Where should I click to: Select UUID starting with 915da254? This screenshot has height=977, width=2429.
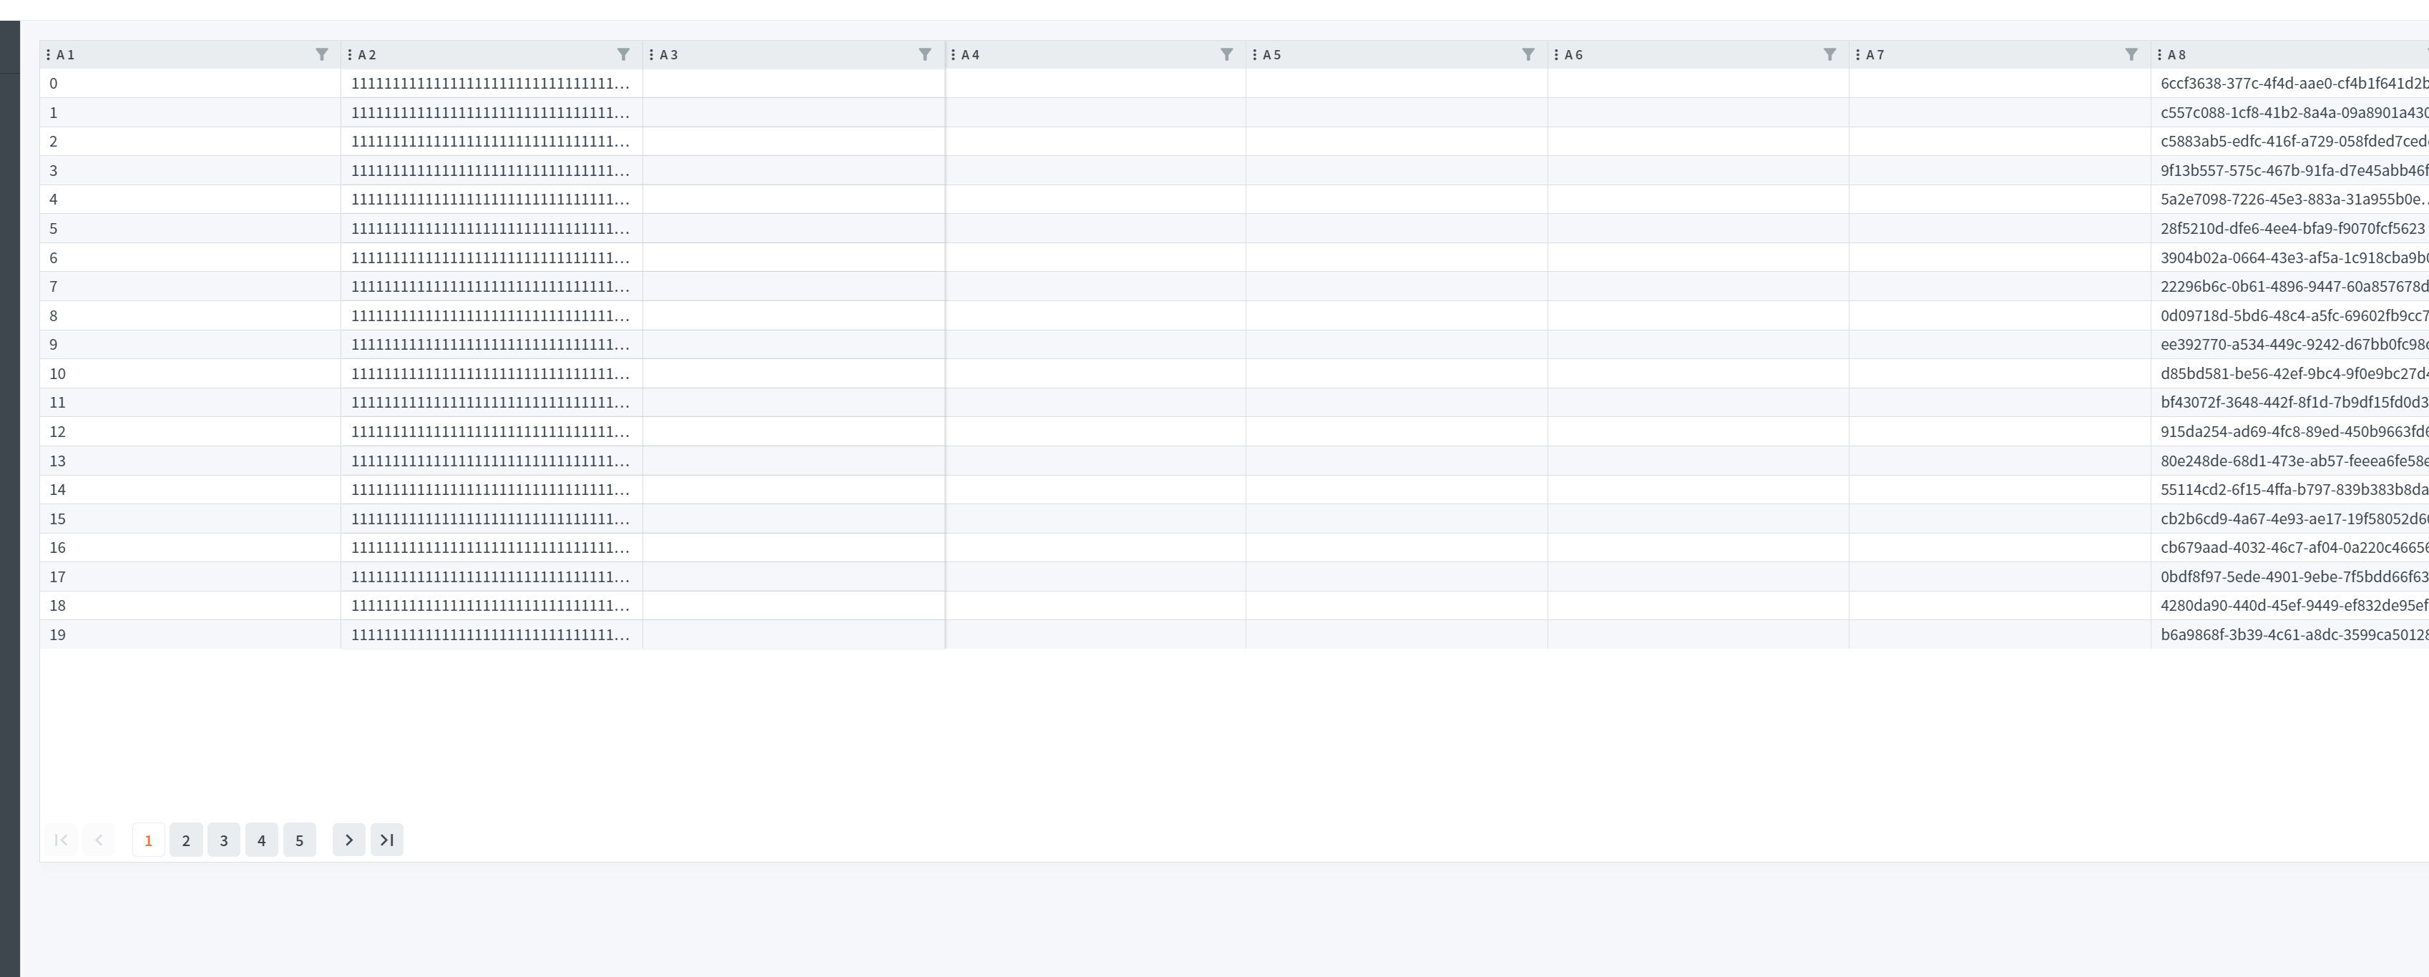(x=2294, y=431)
